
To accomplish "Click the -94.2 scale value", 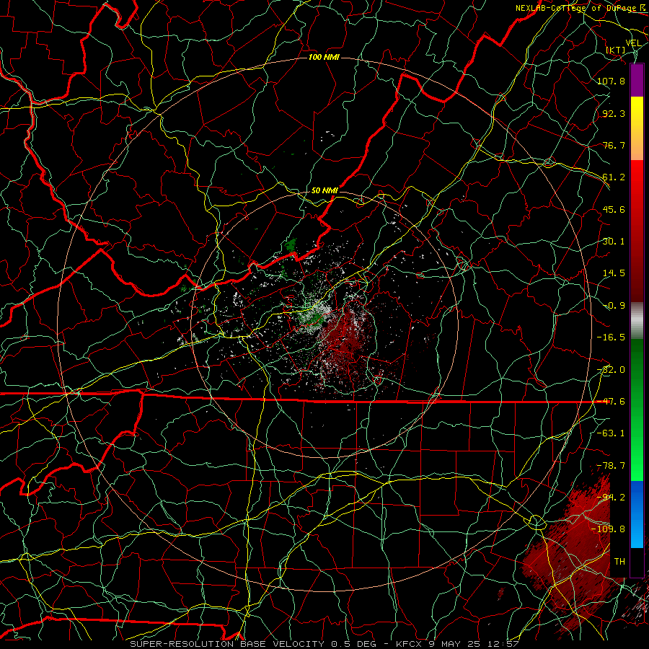I will coord(611,498).
